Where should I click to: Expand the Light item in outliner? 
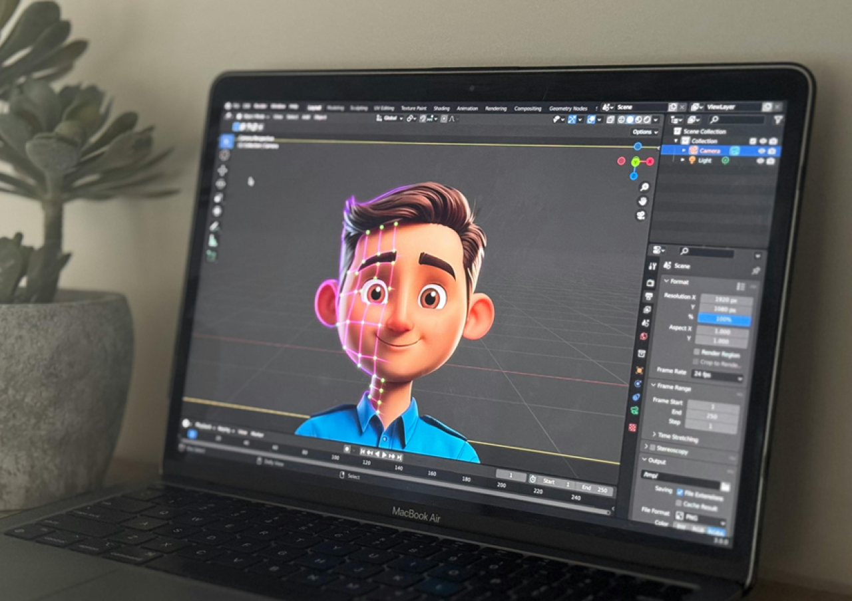682,160
